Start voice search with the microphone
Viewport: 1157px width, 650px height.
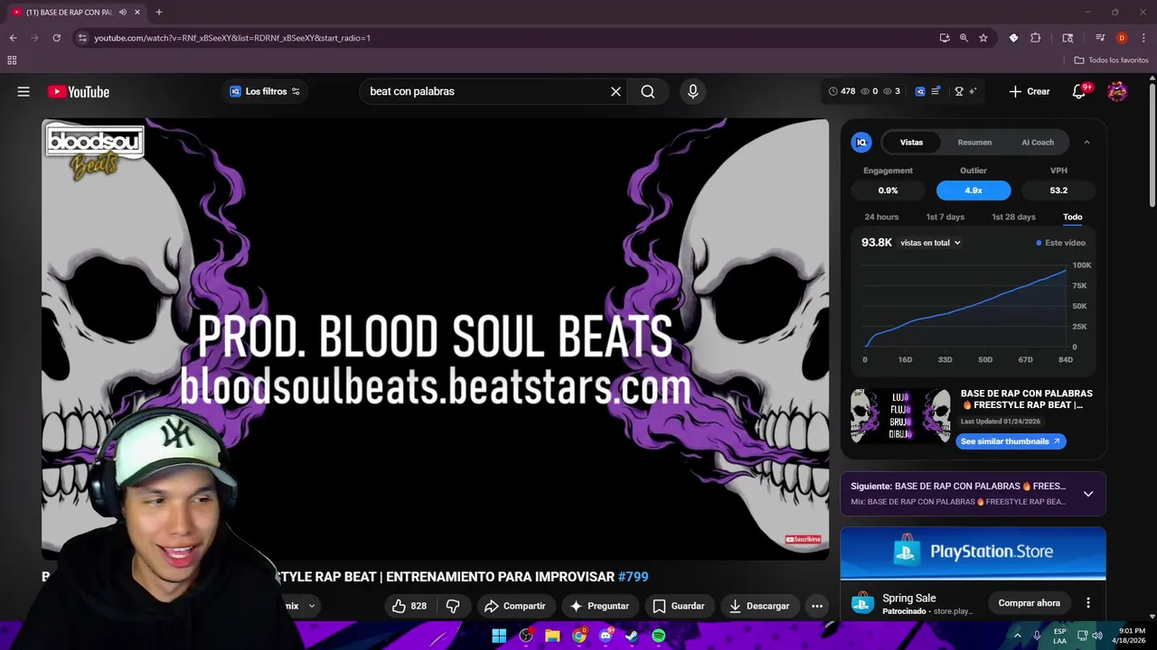pyautogui.click(x=693, y=91)
